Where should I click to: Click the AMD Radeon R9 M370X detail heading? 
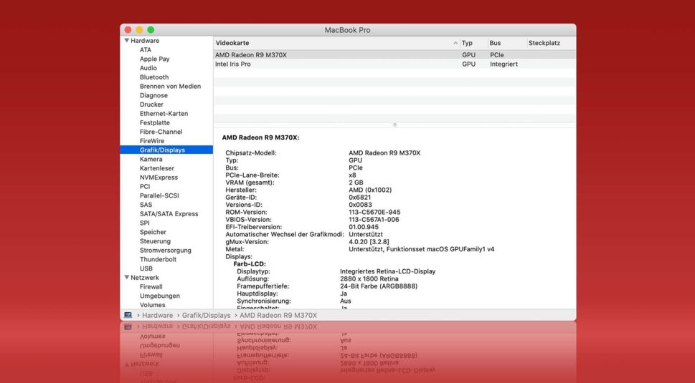point(260,137)
